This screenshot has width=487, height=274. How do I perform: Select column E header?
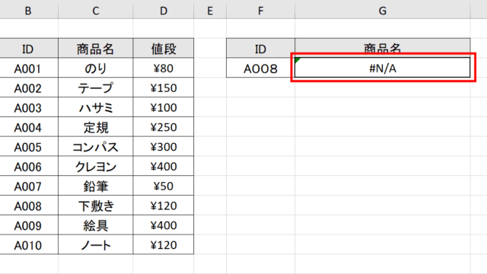210,11
